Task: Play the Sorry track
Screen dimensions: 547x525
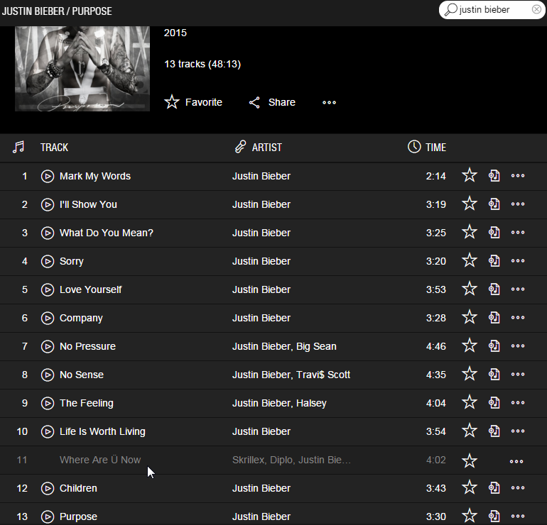Action: coord(48,261)
